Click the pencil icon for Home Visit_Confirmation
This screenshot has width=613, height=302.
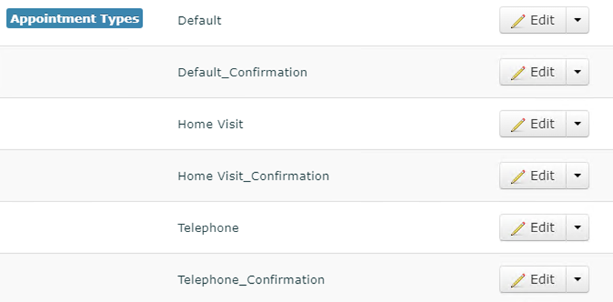(x=518, y=176)
